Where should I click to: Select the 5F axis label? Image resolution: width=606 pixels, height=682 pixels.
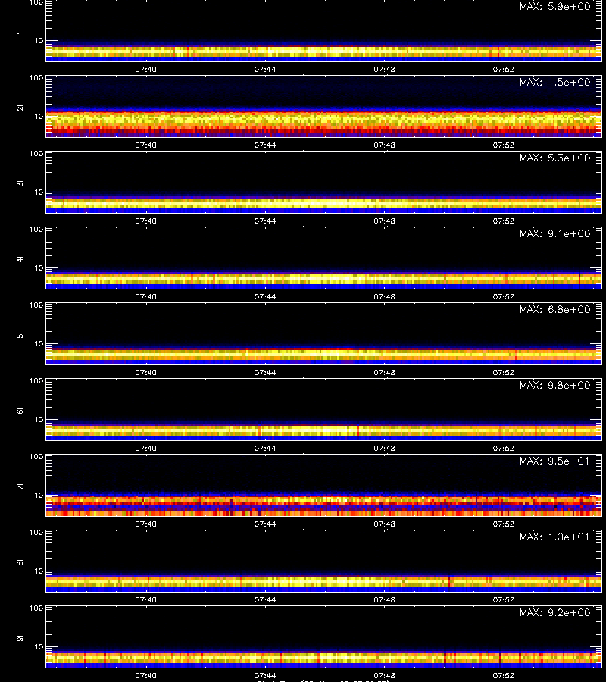click(x=20, y=334)
